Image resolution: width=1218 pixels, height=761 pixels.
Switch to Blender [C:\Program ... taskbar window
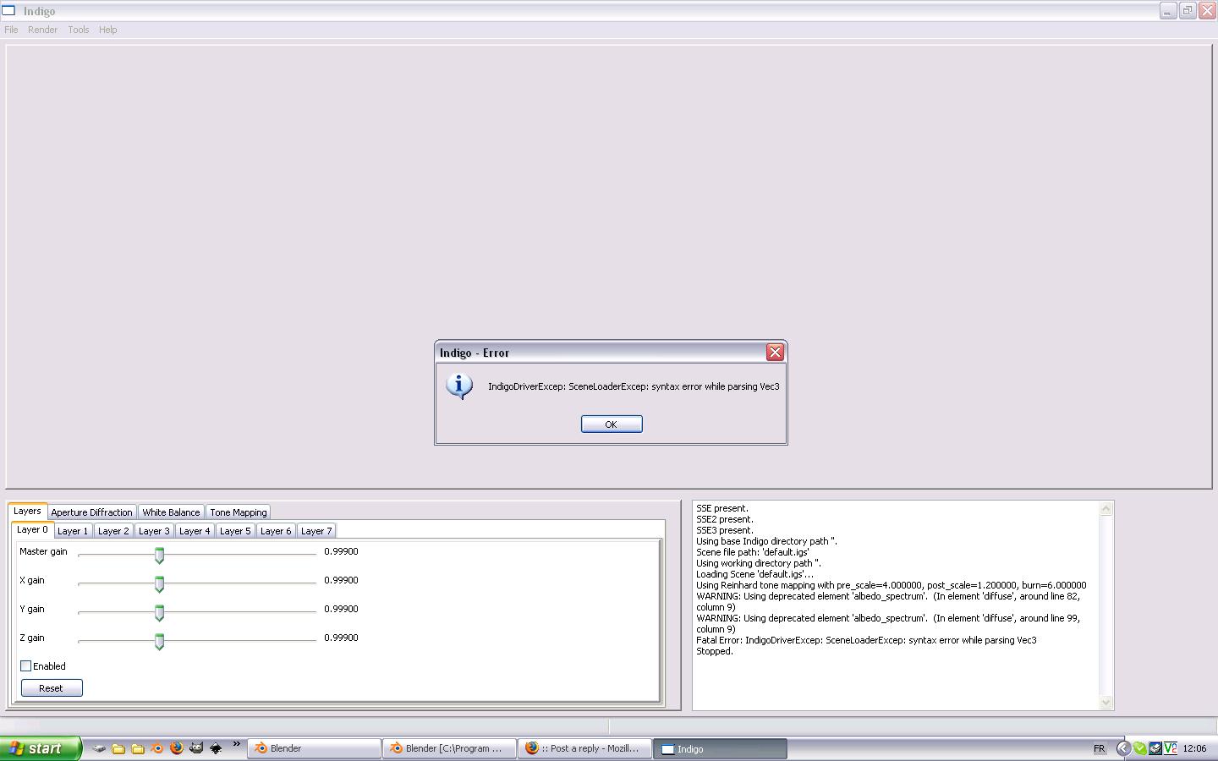pos(449,748)
